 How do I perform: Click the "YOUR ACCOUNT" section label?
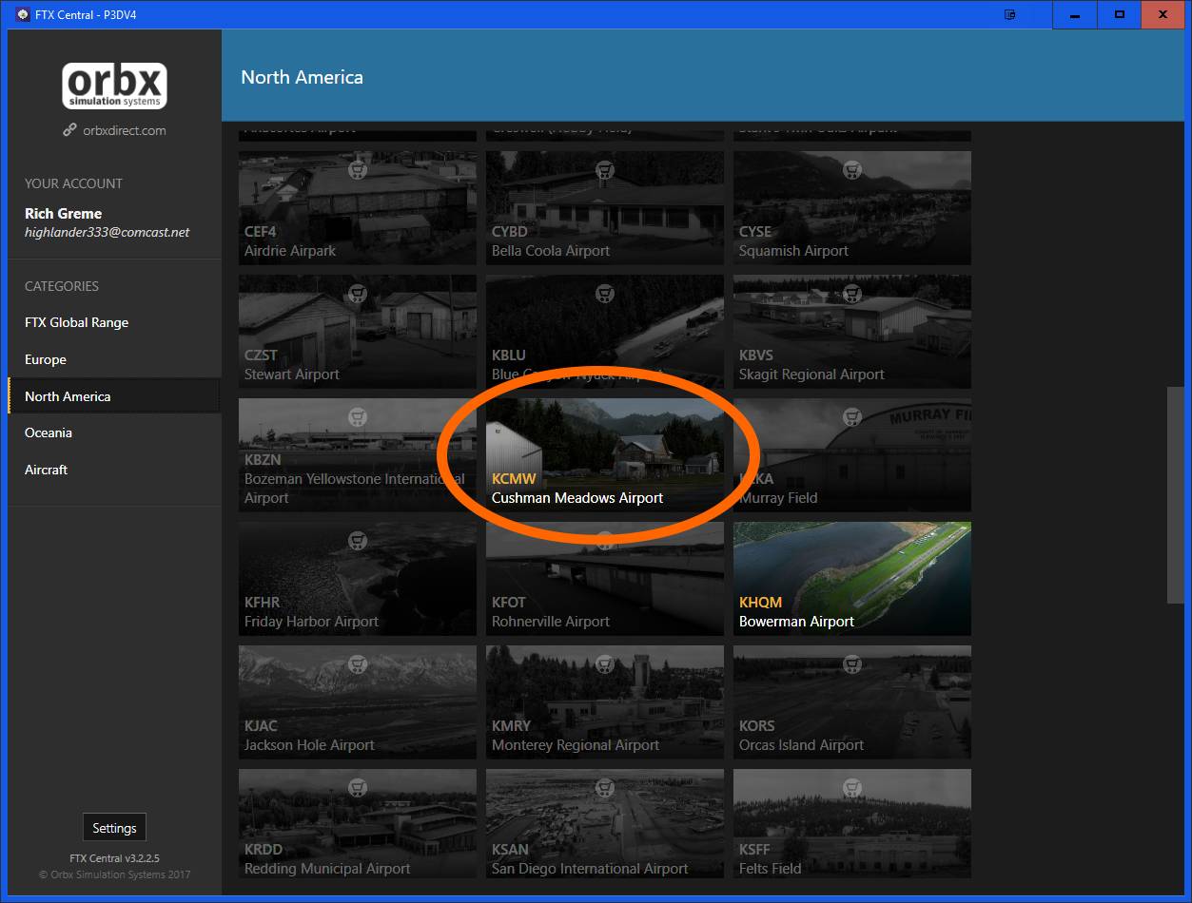[73, 183]
